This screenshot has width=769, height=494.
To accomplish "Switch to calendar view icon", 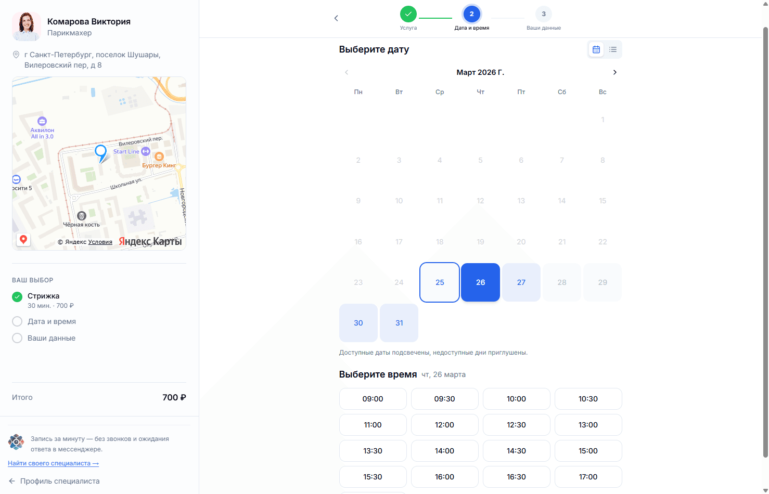I will pos(596,49).
